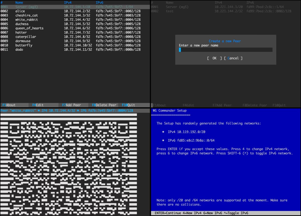Select the queen_of_hearts peer row
The image size is (301, 216).
(x=75, y=28)
